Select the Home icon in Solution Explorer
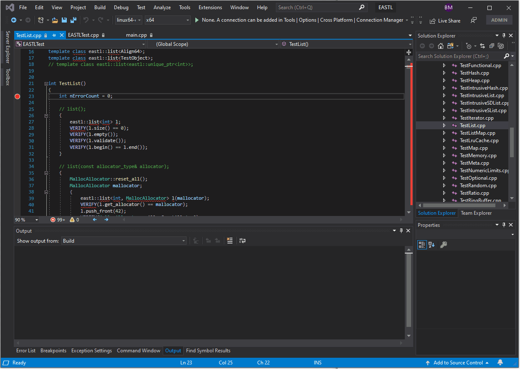The image size is (520, 369). tap(440, 46)
